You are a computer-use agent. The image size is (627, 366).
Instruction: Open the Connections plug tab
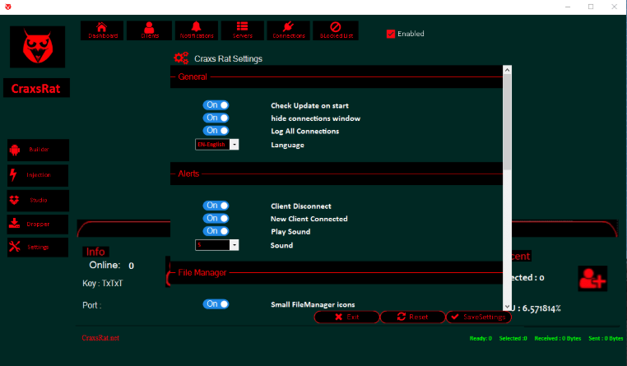pos(288,30)
